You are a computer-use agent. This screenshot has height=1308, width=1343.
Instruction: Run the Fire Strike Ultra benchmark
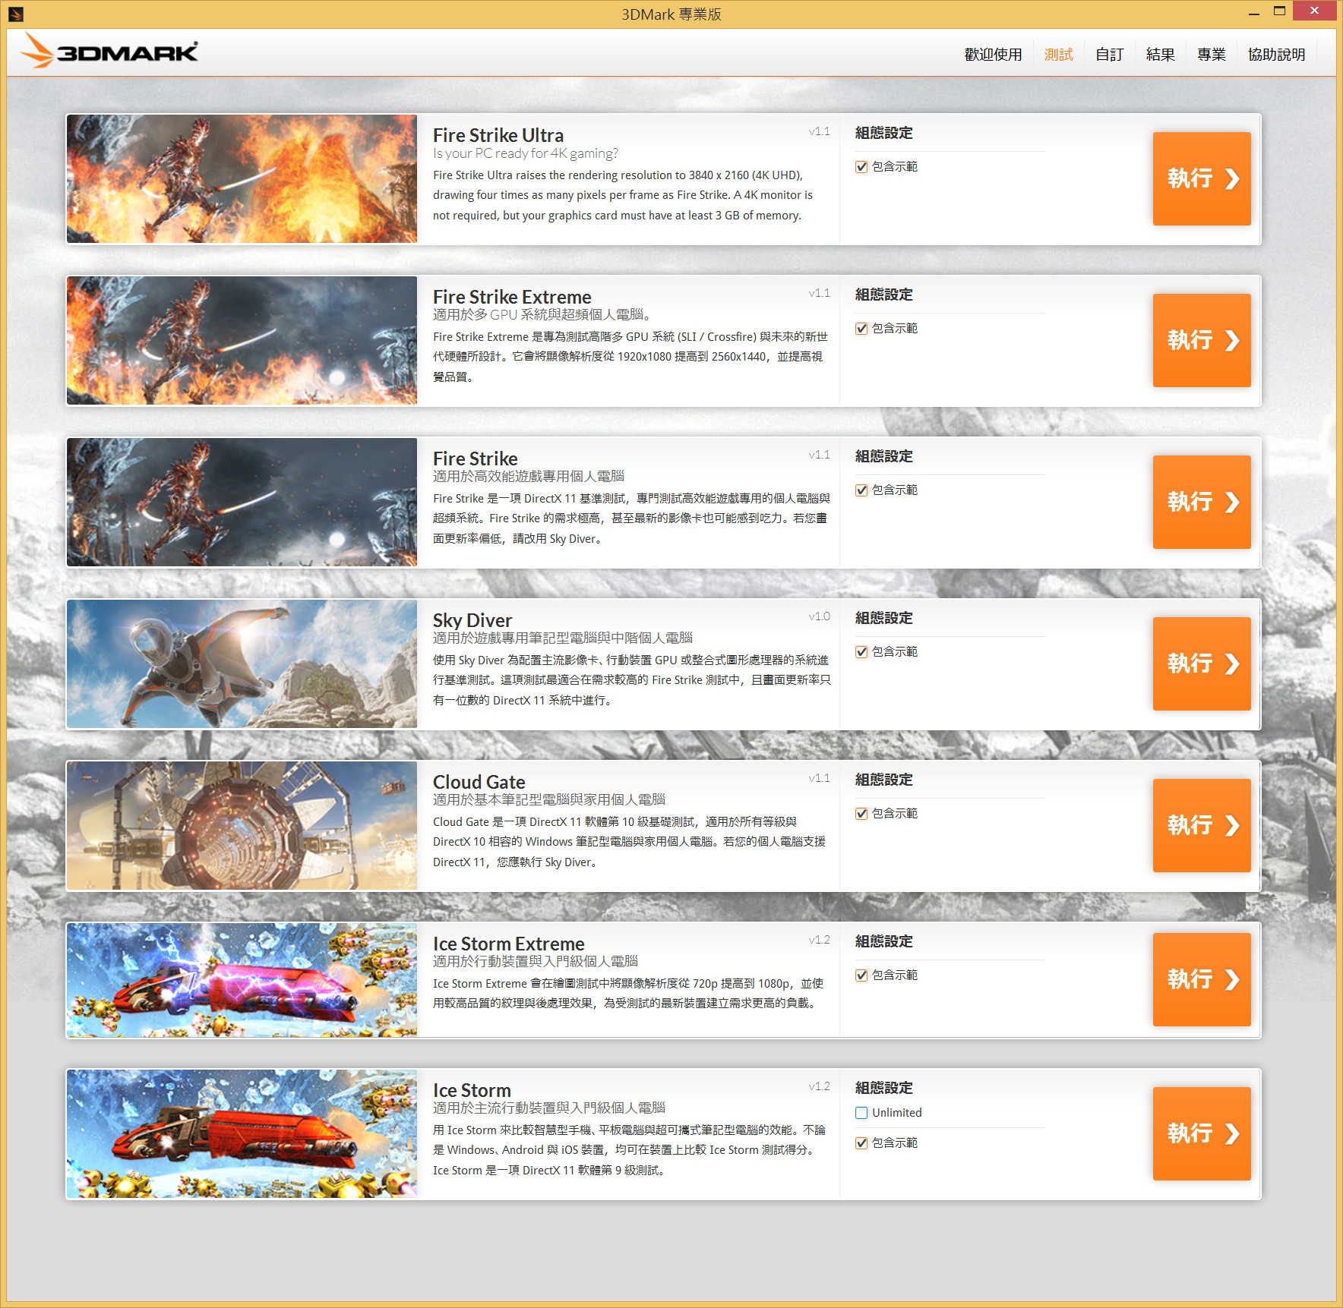[x=1201, y=178]
